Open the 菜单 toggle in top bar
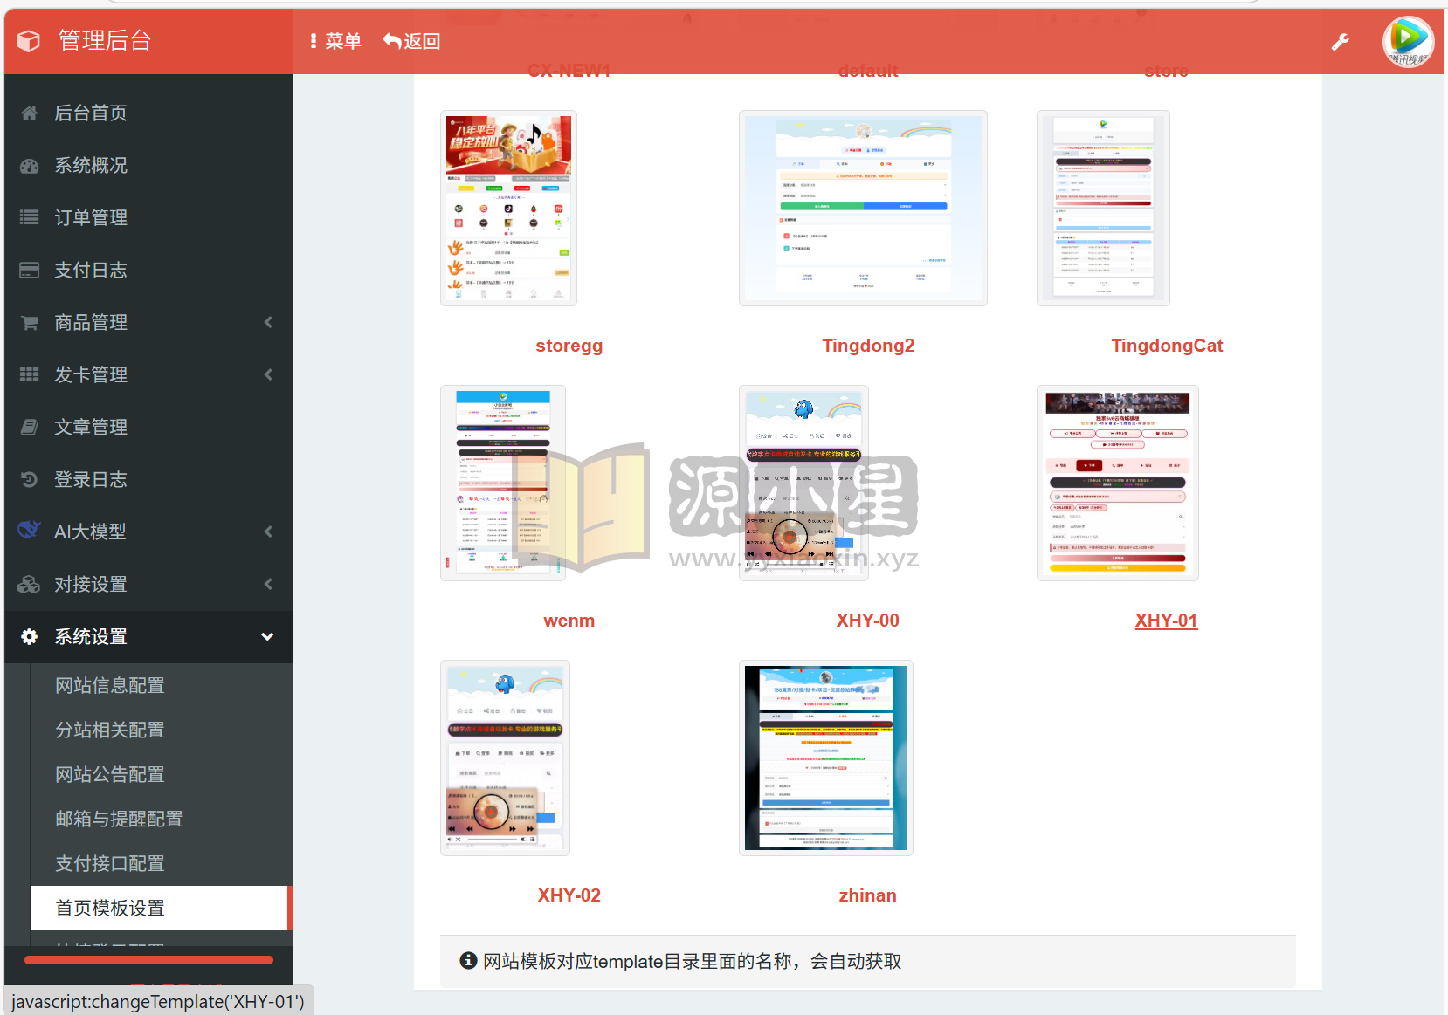 335,41
